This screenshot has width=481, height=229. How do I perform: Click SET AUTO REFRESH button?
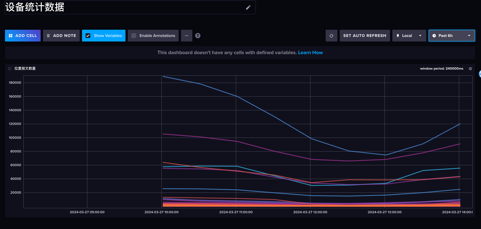pyautogui.click(x=365, y=36)
